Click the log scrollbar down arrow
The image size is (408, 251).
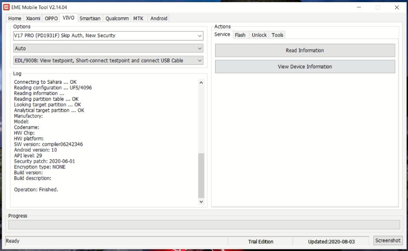[201, 202]
